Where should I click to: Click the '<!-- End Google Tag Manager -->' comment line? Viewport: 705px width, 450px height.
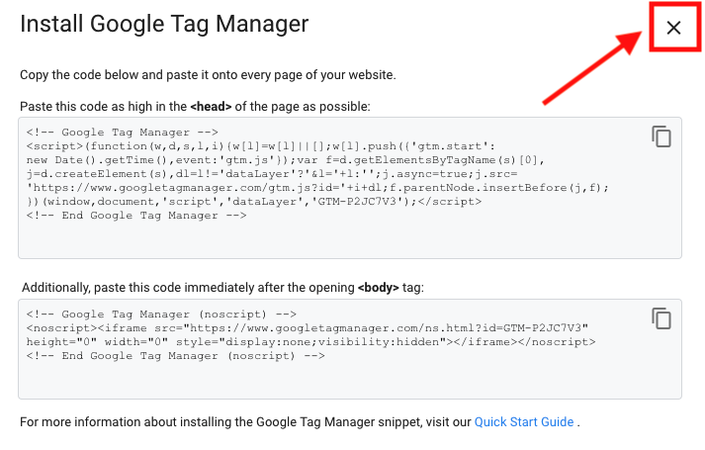pyautogui.click(x=136, y=216)
